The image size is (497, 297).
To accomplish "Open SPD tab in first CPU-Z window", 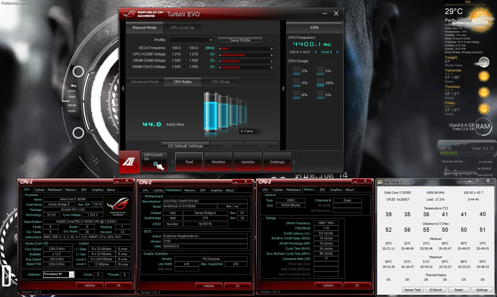I will 84,190.
